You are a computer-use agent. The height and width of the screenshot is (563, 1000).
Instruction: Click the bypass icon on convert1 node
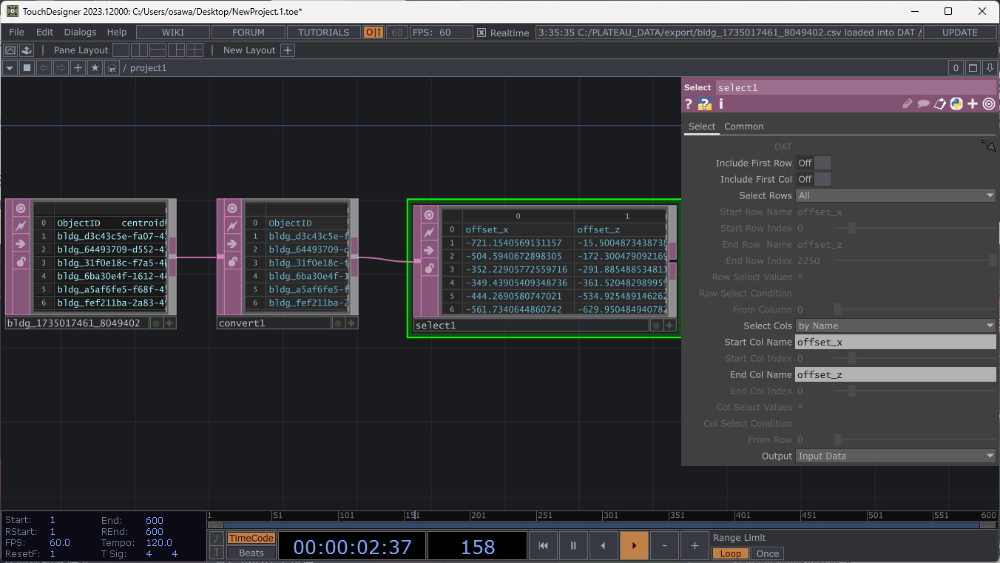tap(232, 226)
